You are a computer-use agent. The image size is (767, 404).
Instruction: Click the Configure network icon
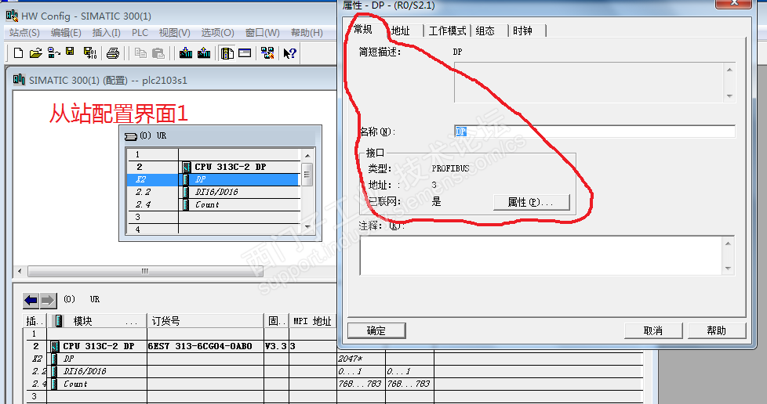(267, 52)
